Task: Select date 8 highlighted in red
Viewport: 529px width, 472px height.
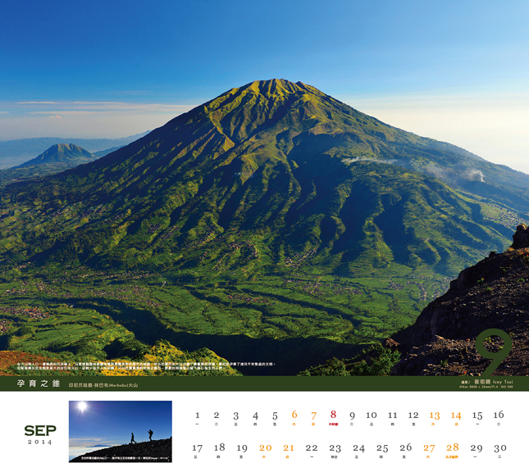Action: click(x=333, y=415)
